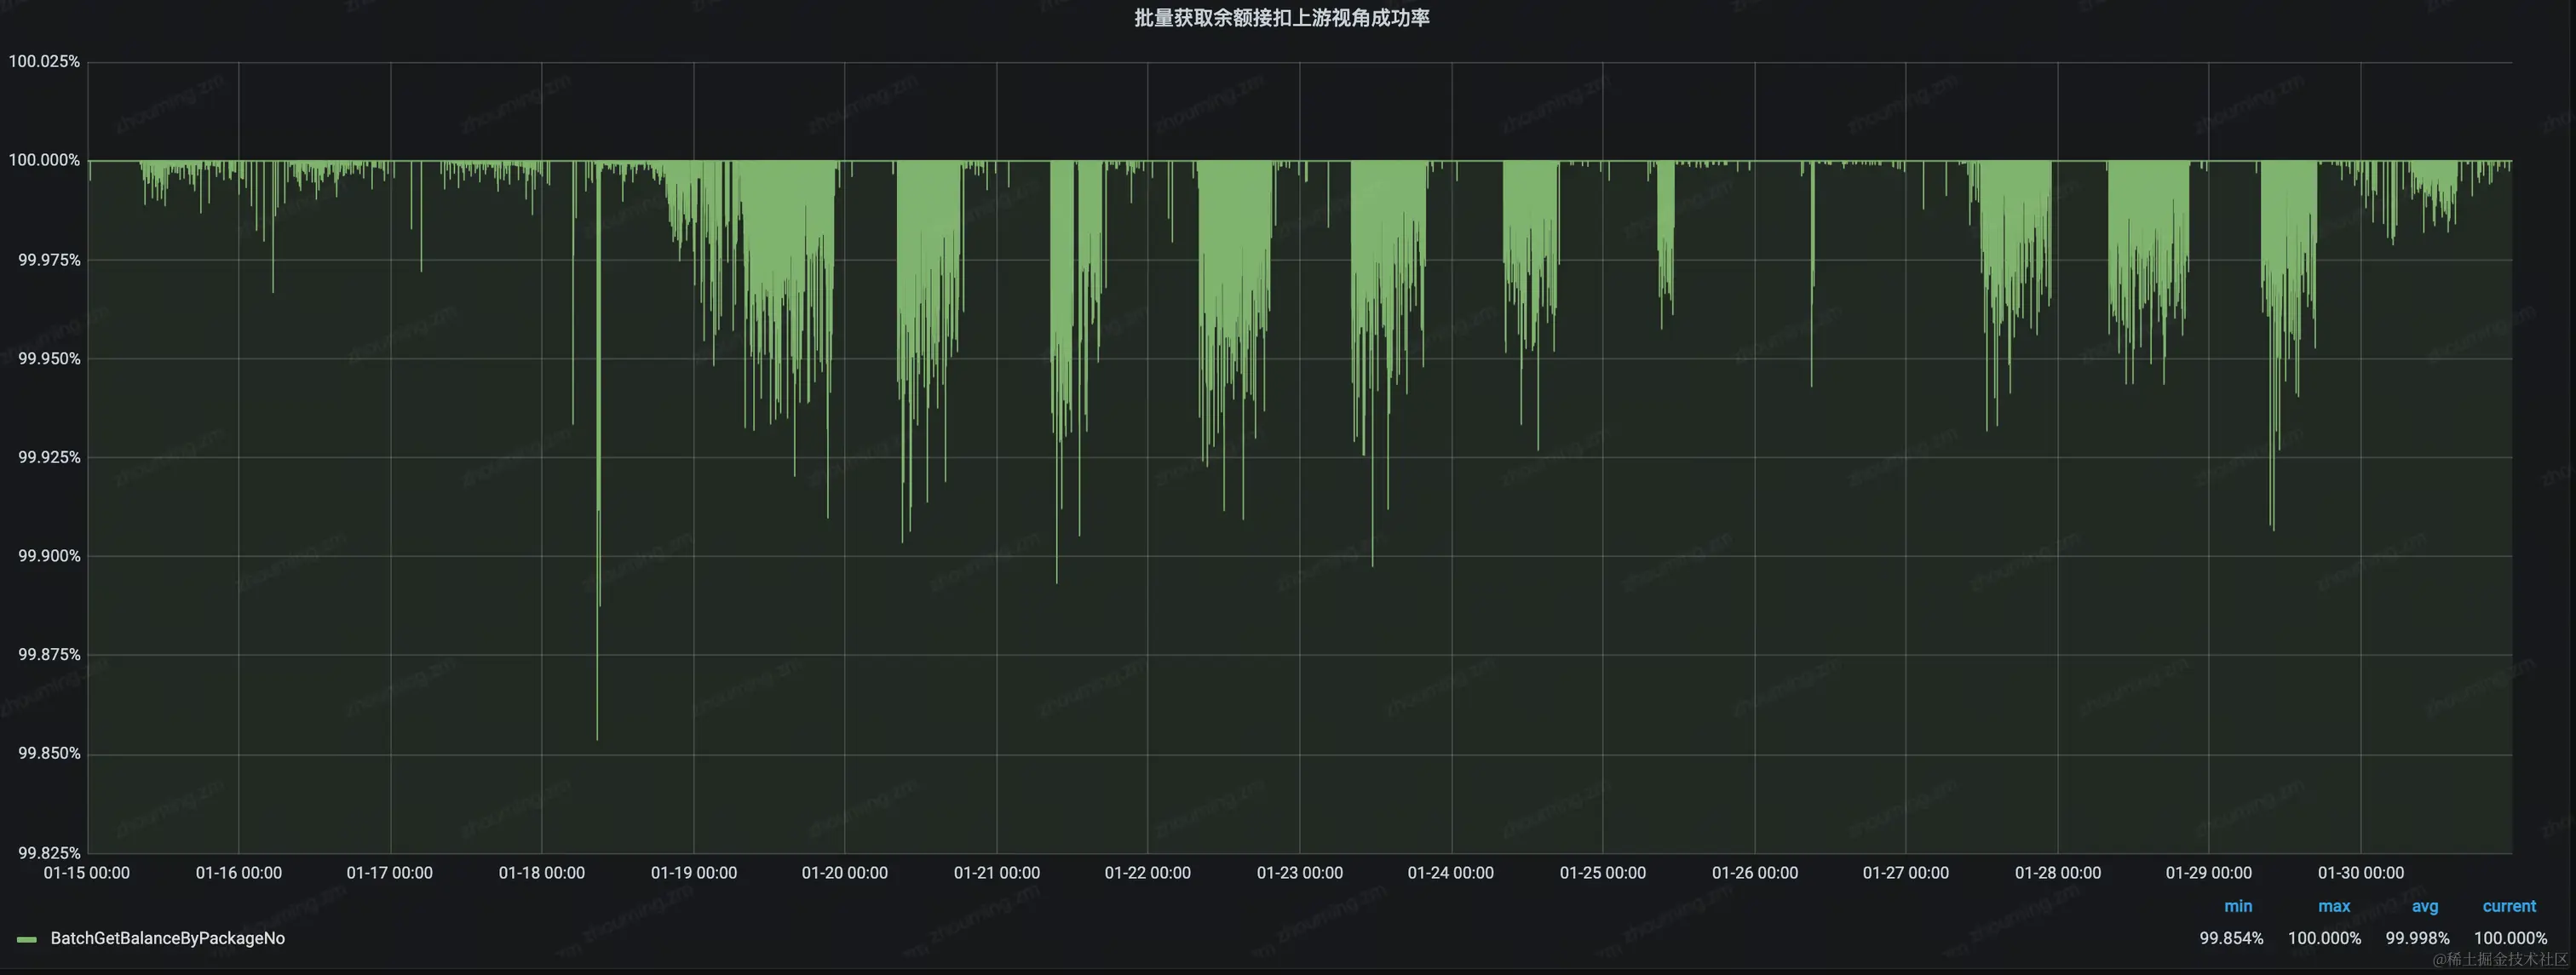
Task: Click the 01-22 00:00 time axis label
Action: point(1147,873)
